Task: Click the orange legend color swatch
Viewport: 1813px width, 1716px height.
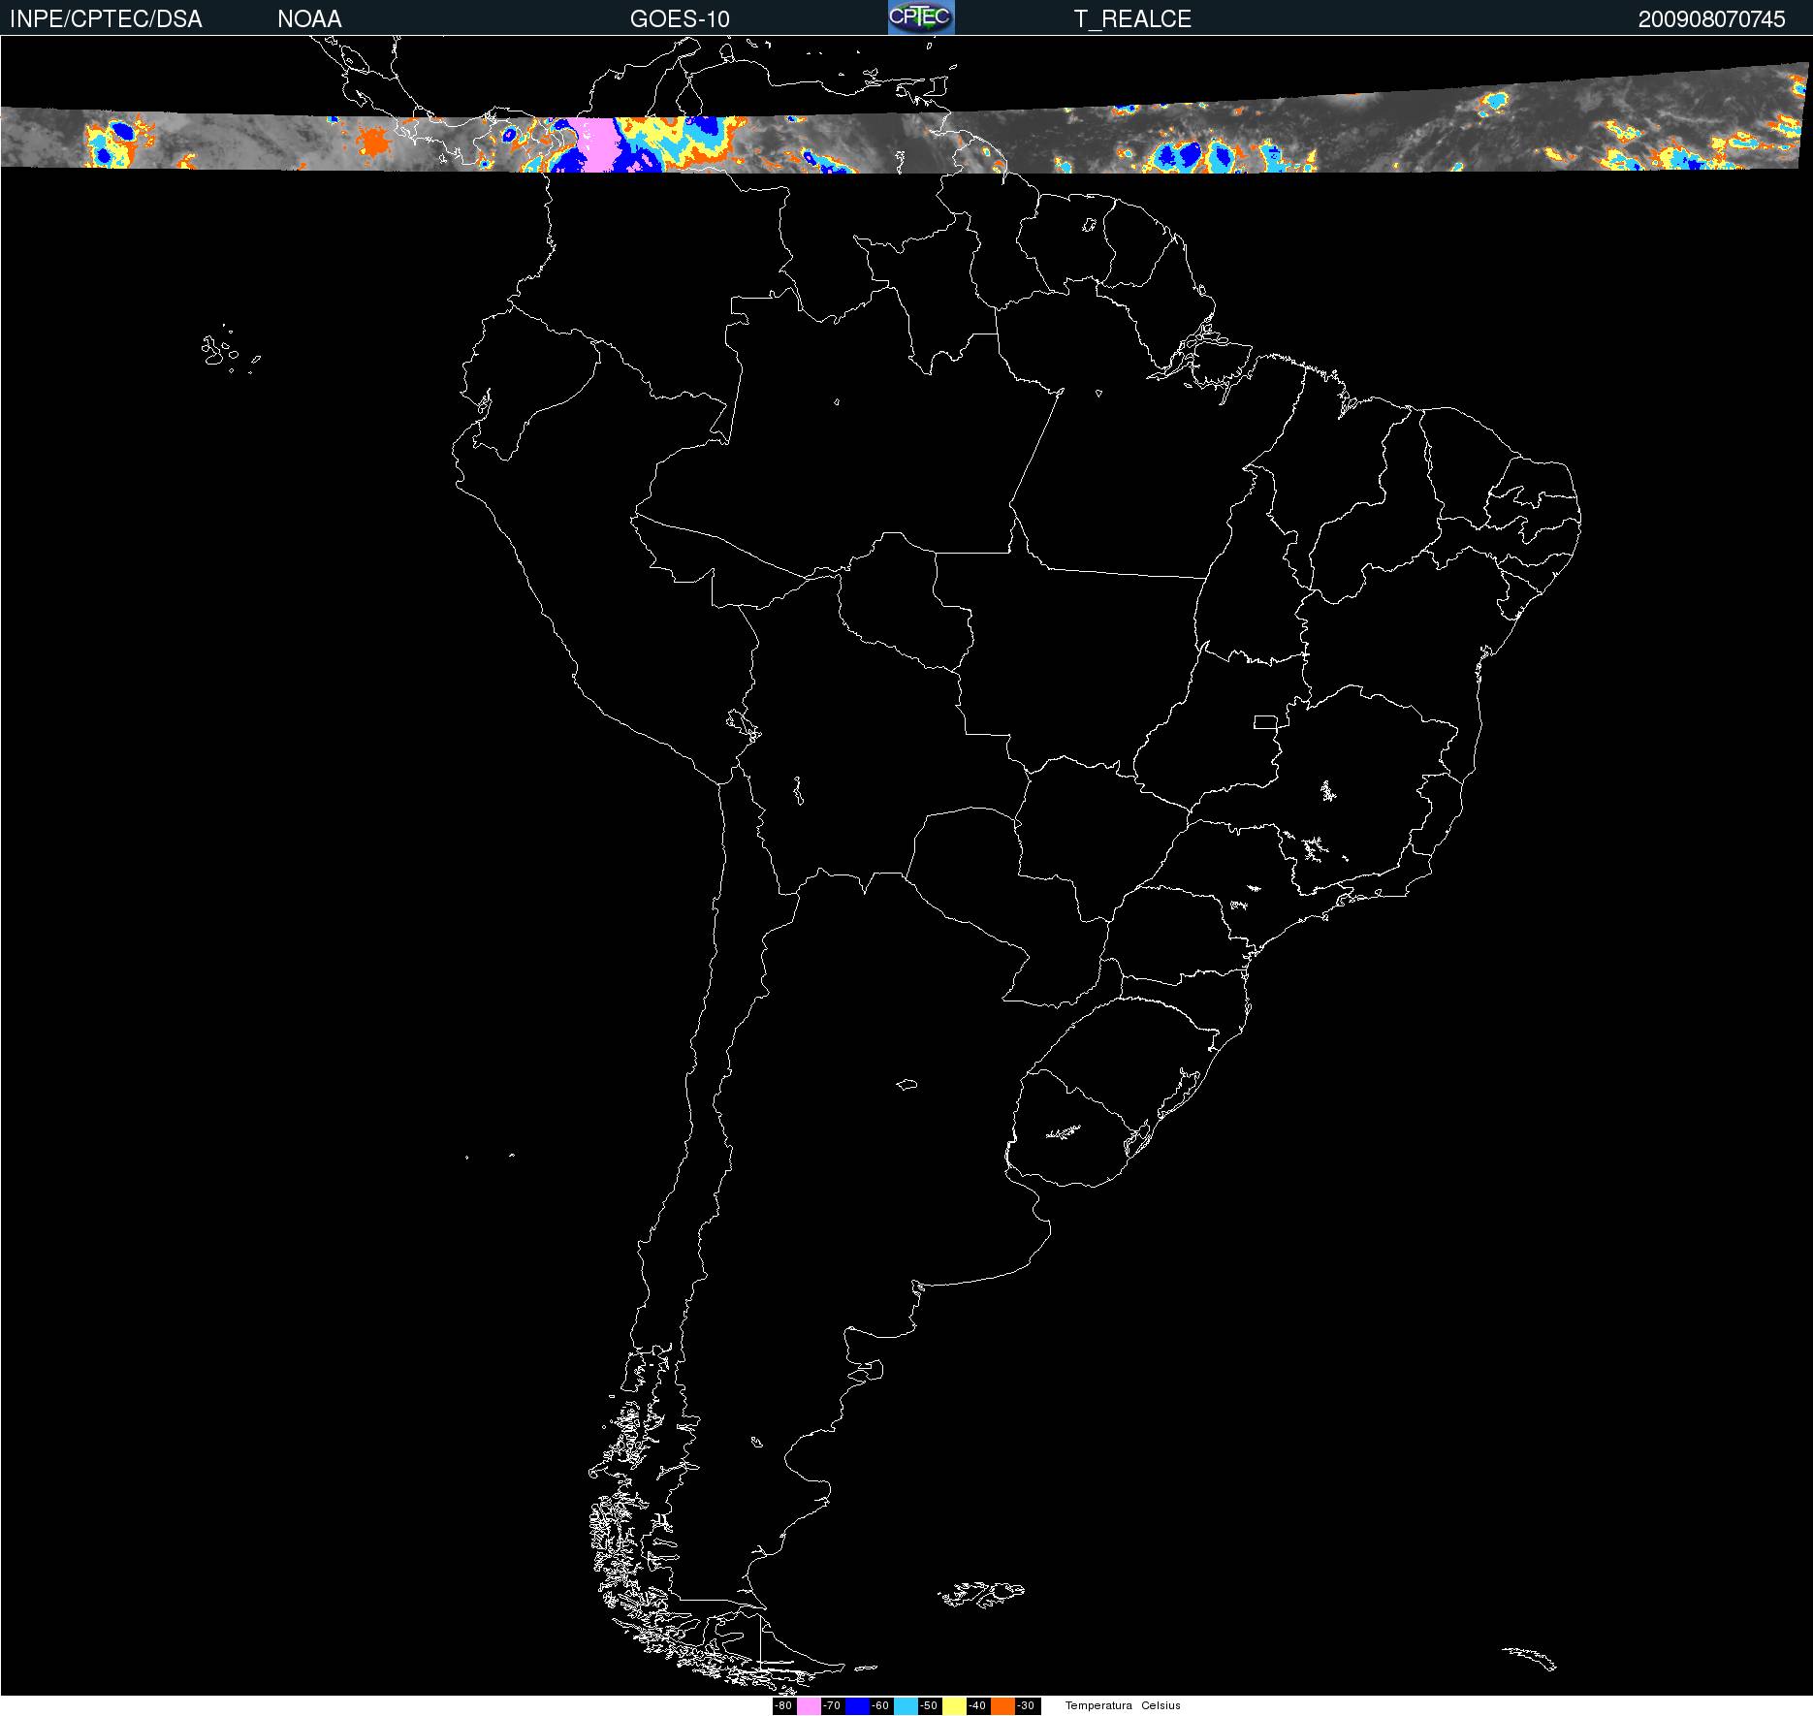Action: (x=1002, y=1706)
